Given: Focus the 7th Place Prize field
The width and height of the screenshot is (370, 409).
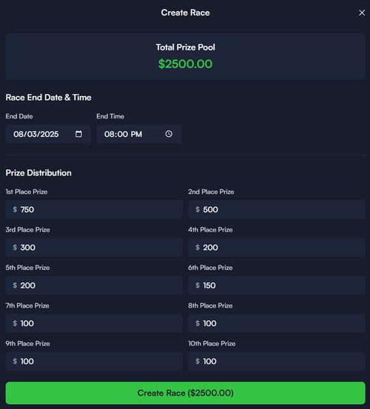Looking at the screenshot, I should coord(94,323).
